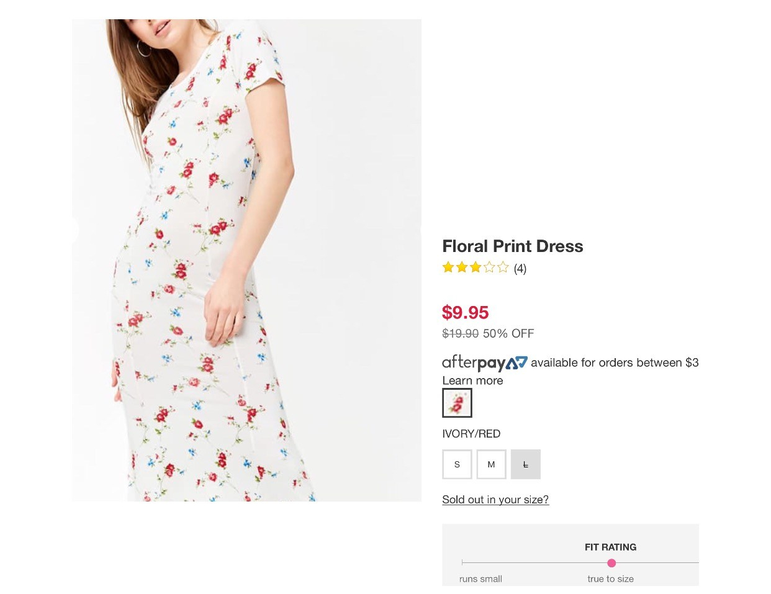The image size is (771, 594).
Task: Click the Floral Print Dress title
Action: click(512, 246)
